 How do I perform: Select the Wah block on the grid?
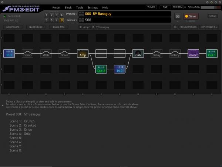coord(46,53)
